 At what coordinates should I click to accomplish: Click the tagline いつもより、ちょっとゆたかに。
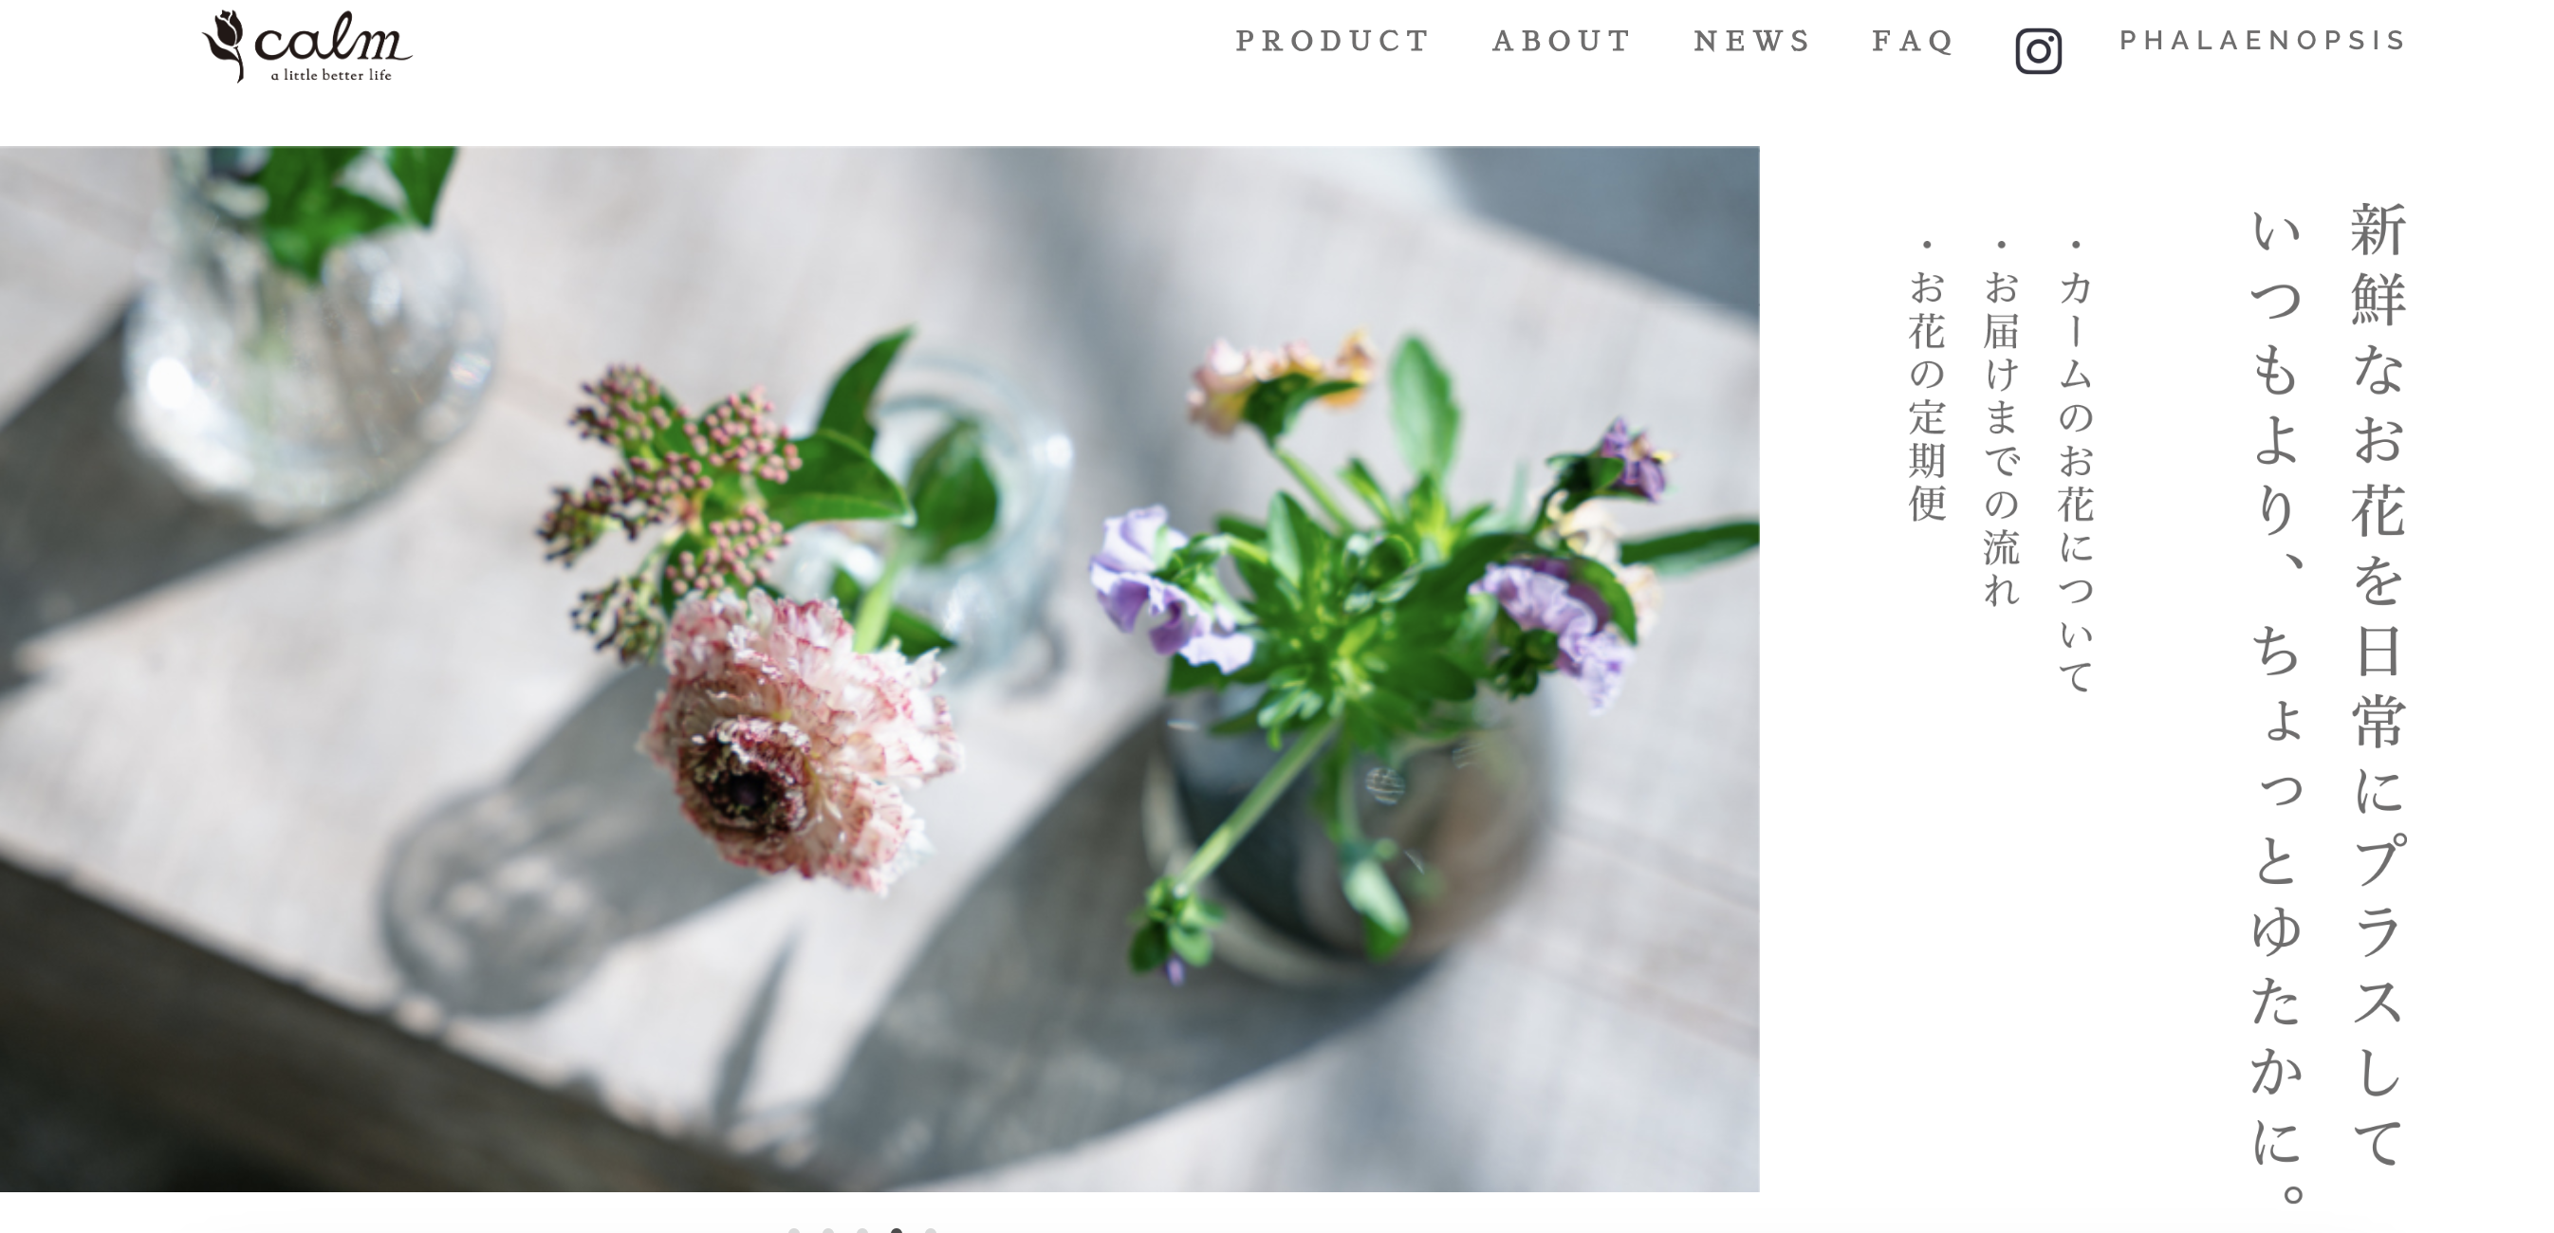[x=2276, y=706]
